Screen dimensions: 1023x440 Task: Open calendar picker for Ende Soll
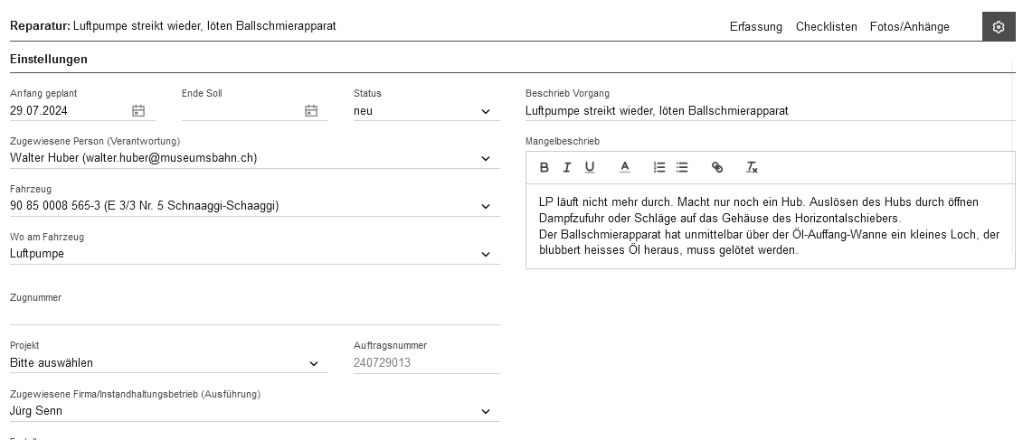pyautogui.click(x=311, y=111)
